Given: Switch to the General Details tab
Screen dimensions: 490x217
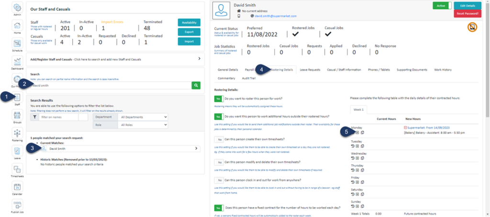Looking at the screenshot, I should 227,70.
